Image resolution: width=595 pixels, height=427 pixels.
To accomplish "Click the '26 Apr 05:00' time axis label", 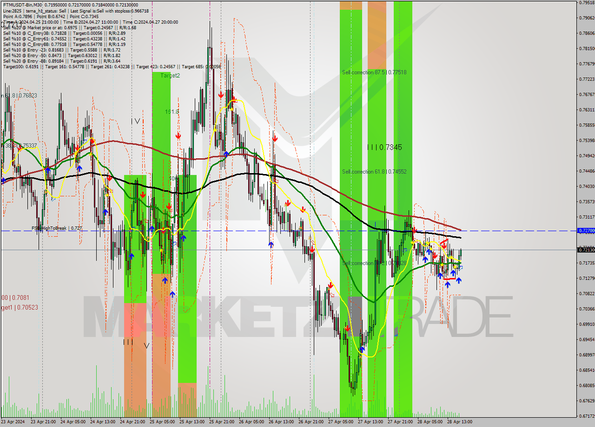I will tap(251, 422).
